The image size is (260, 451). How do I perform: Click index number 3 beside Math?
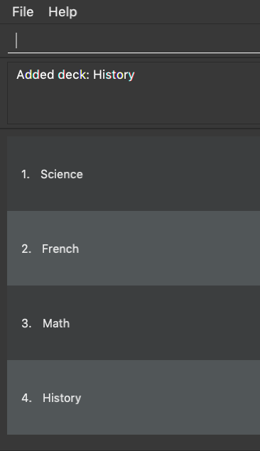click(26, 323)
